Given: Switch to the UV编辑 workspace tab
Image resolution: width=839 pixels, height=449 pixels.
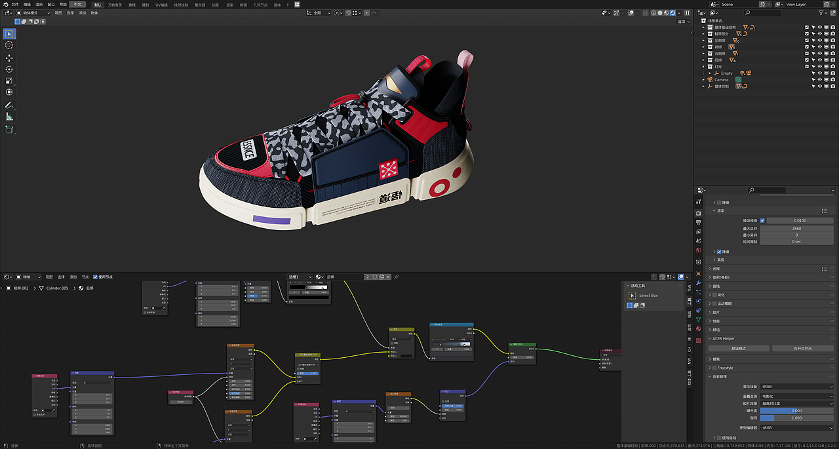Looking at the screenshot, I should (162, 5).
